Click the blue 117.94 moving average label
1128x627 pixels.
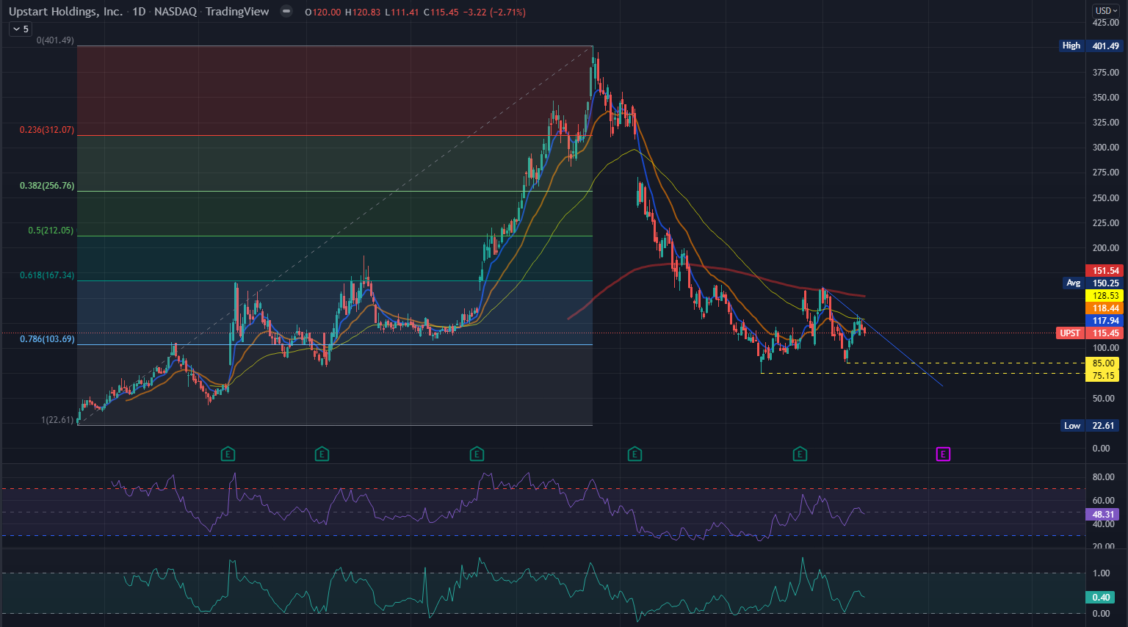[1104, 321]
